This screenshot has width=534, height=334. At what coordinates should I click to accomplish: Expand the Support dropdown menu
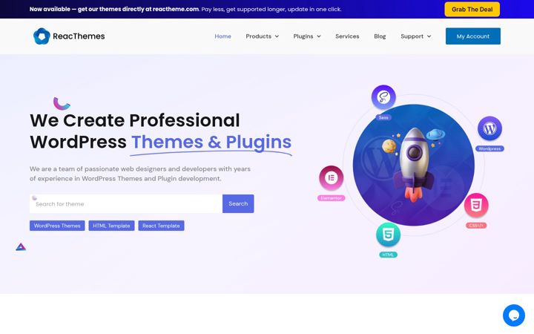[x=416, y=36]
